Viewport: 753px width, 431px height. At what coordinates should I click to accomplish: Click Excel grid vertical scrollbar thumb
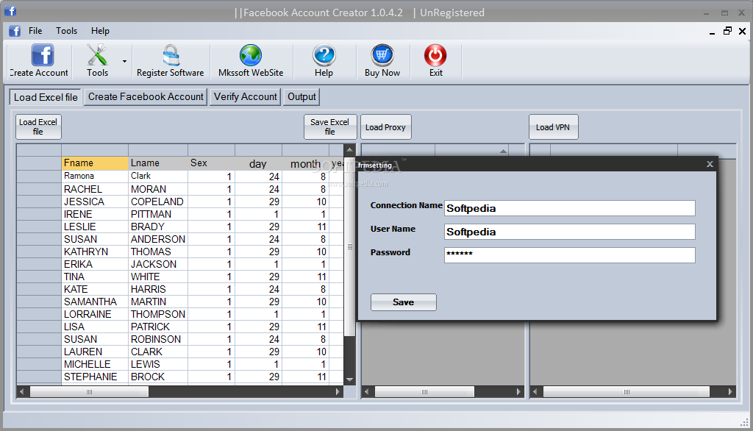[349, 246]
